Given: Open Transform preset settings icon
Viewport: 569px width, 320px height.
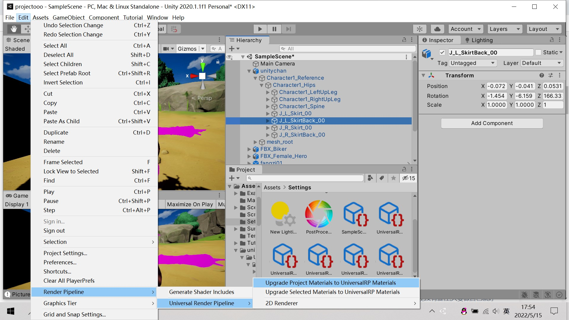Looking at the screenshot, I should 551,75.
